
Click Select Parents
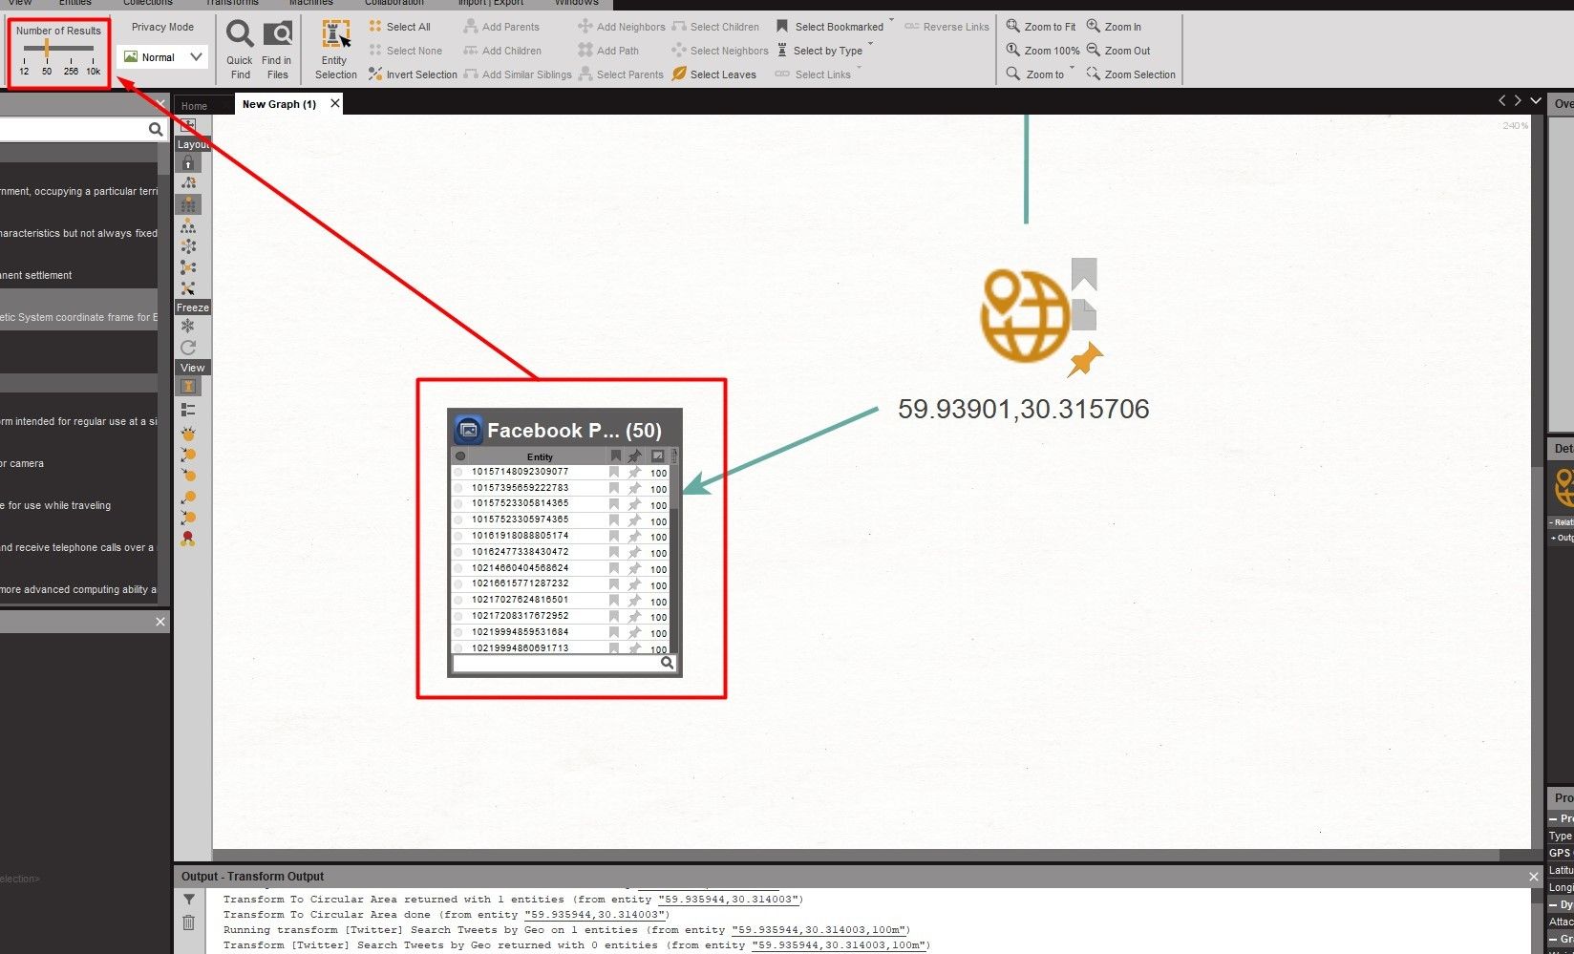pos(621,74)
